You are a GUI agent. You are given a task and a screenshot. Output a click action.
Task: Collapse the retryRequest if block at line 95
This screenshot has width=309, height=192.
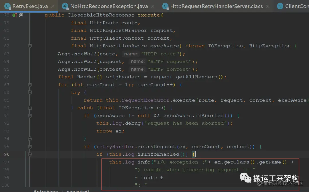(x=30, y=147)
